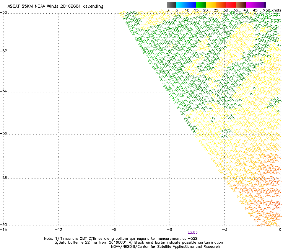
Task: Pick the red 30-35 knots color segment
Action: (x=231, y=5)
